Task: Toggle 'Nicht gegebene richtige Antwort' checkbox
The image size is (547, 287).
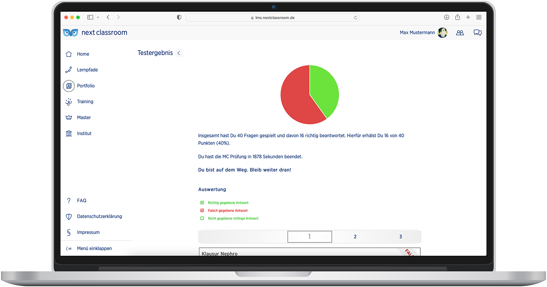Action: click(x=202, y=218)
